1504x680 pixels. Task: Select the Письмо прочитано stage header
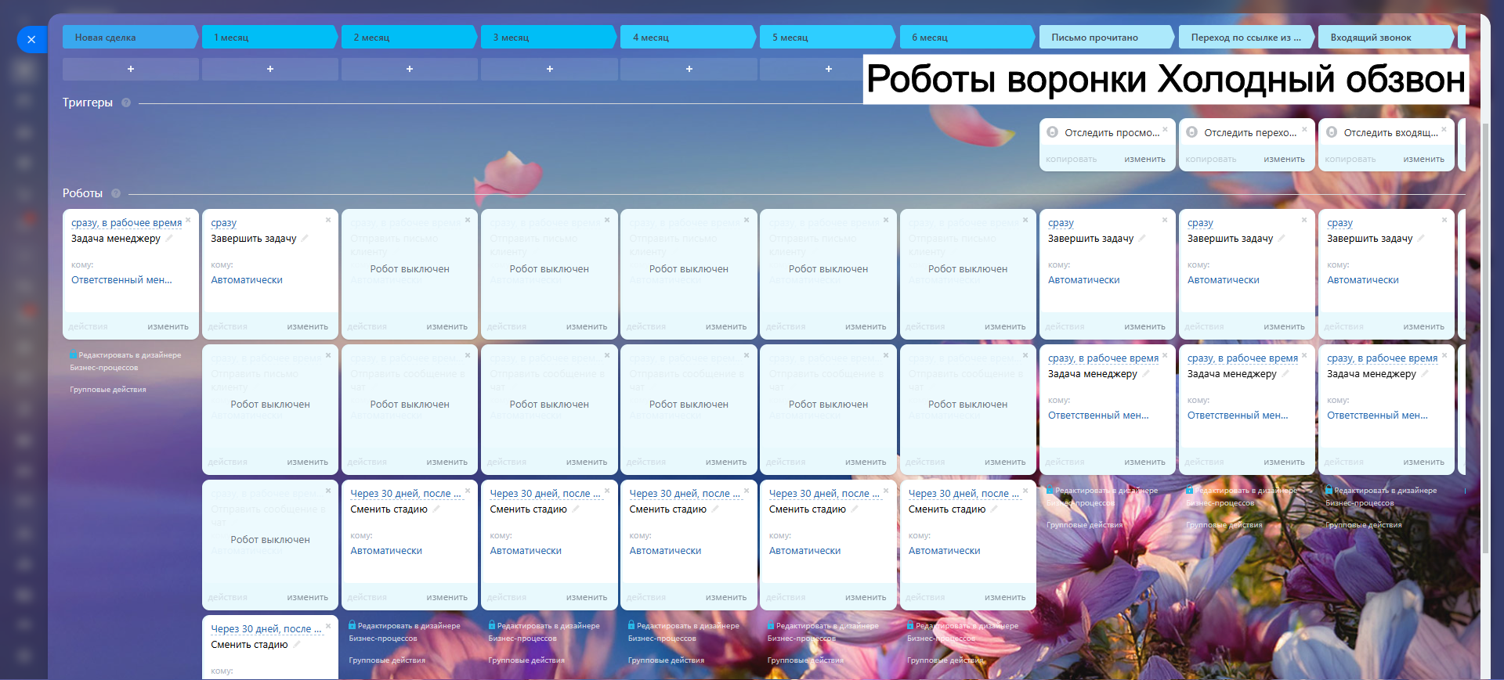pyautogui.click(x=1106, y=37)
